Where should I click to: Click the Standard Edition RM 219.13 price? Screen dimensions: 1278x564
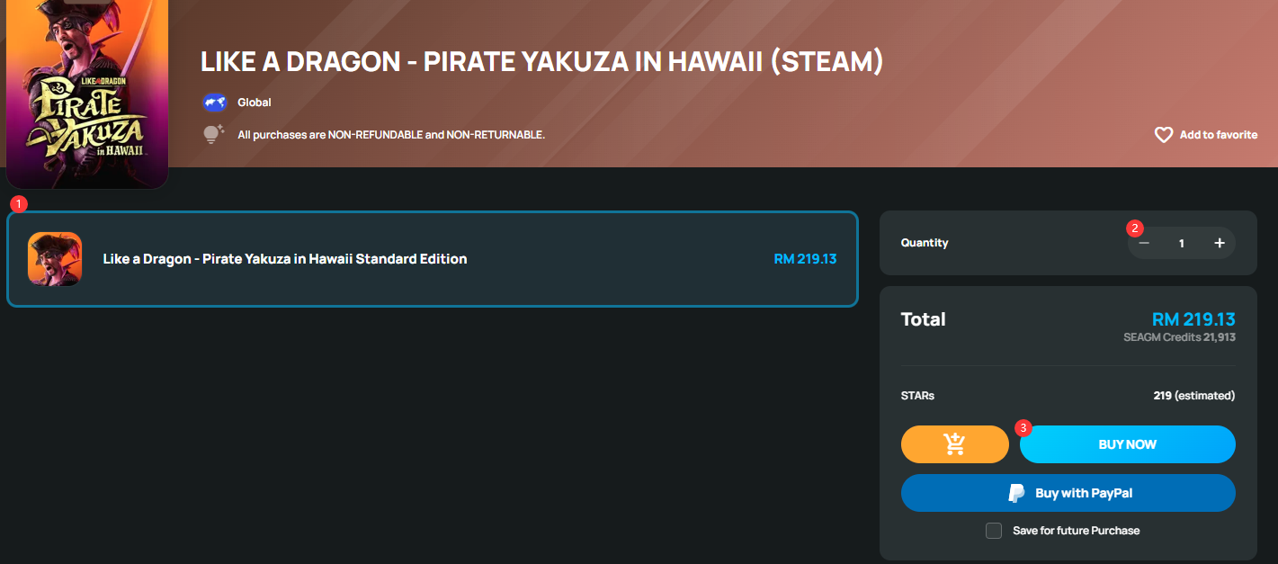click(805, 259)
